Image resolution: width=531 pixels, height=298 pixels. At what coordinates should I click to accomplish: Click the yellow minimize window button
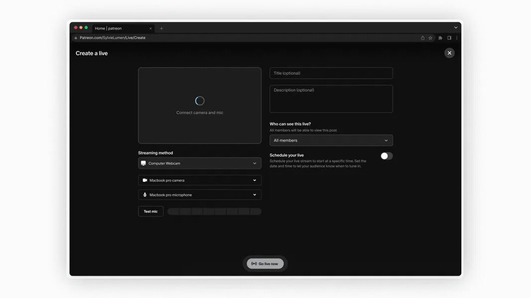coord(81,28)
